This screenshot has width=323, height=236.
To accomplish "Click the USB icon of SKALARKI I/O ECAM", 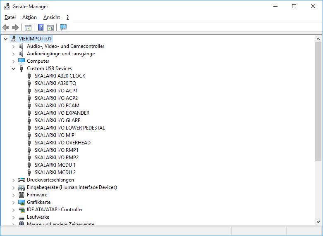I will click(29, 106).
